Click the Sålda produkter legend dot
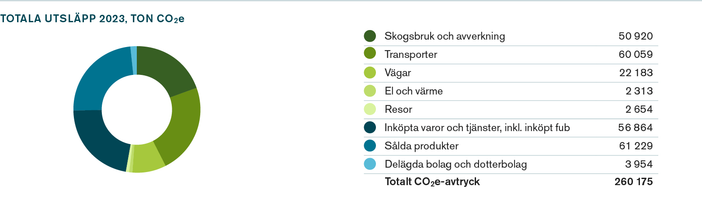 (x=370, y=145)
